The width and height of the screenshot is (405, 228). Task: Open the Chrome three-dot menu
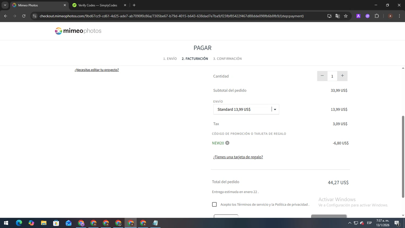tap(399, 16)
